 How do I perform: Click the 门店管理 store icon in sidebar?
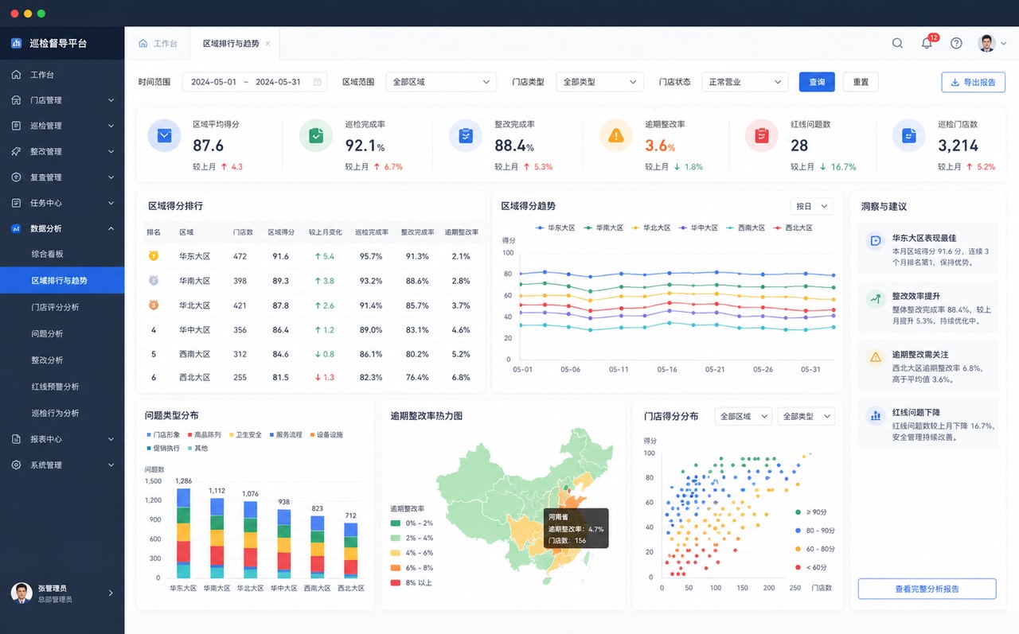pos(16,100)
